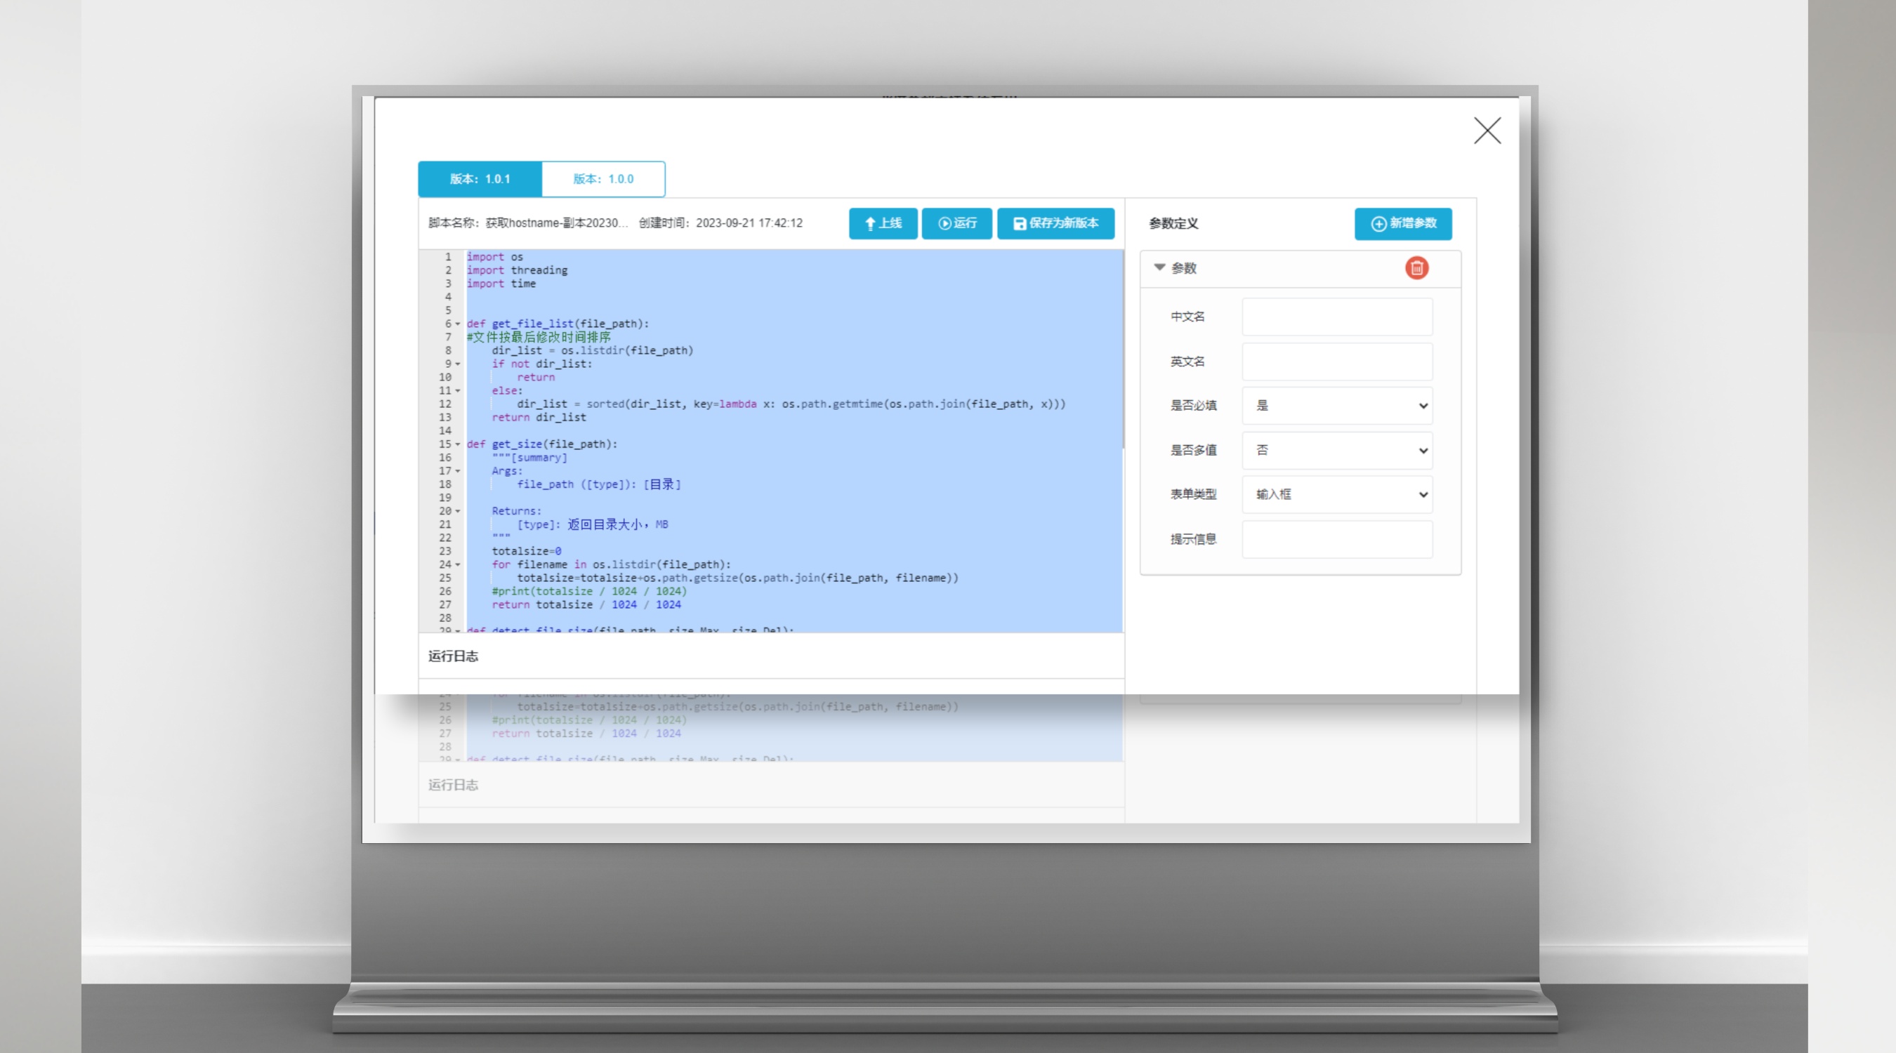Image resolution: width=1896 pixels, height=1053 pixels.
Task: Click the 上线 publish button
Action: tap(883, 223)
